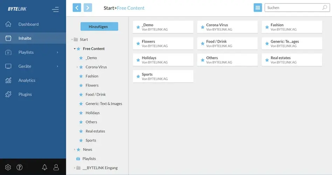The width and height of the screenshot is (332, 175).
Task: Go back with the left arrow button
Action: pos(77,8)
